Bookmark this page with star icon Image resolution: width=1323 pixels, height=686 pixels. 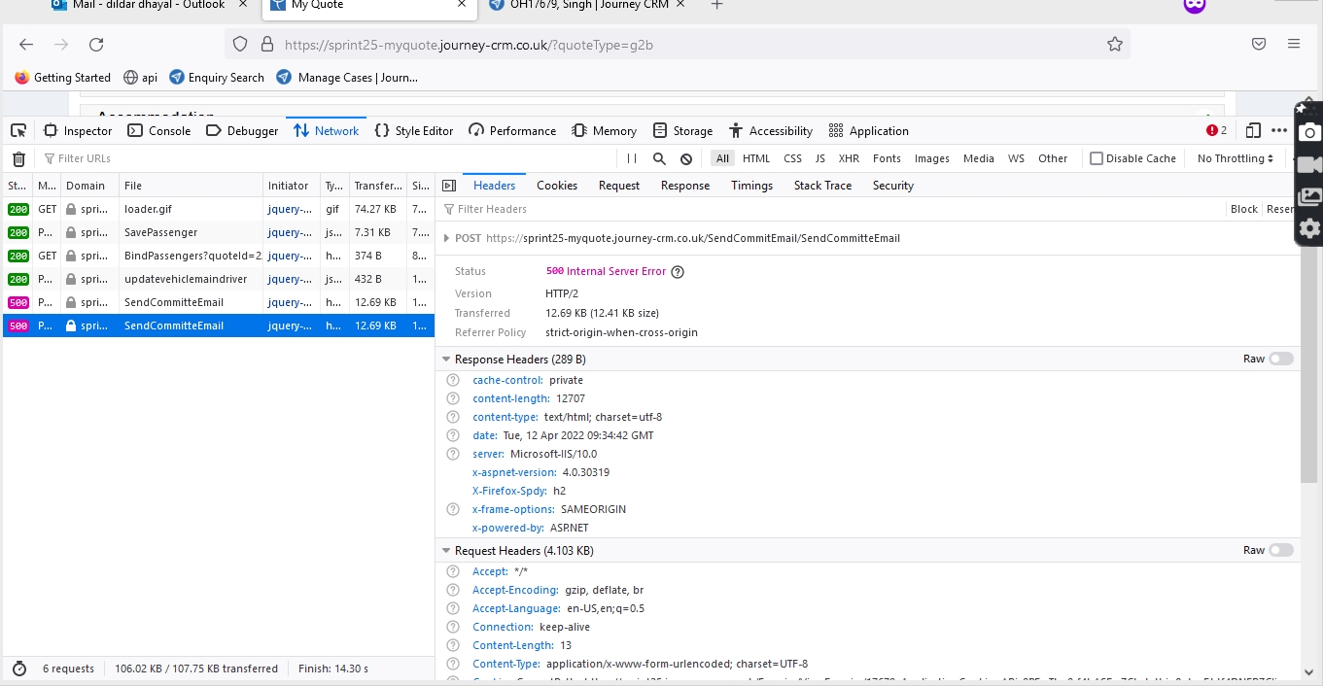(1114, 45)
